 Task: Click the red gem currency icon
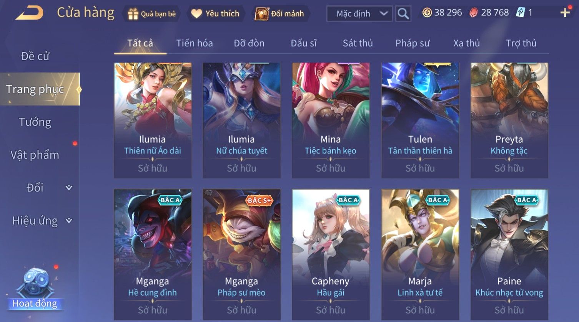[474, 13]
